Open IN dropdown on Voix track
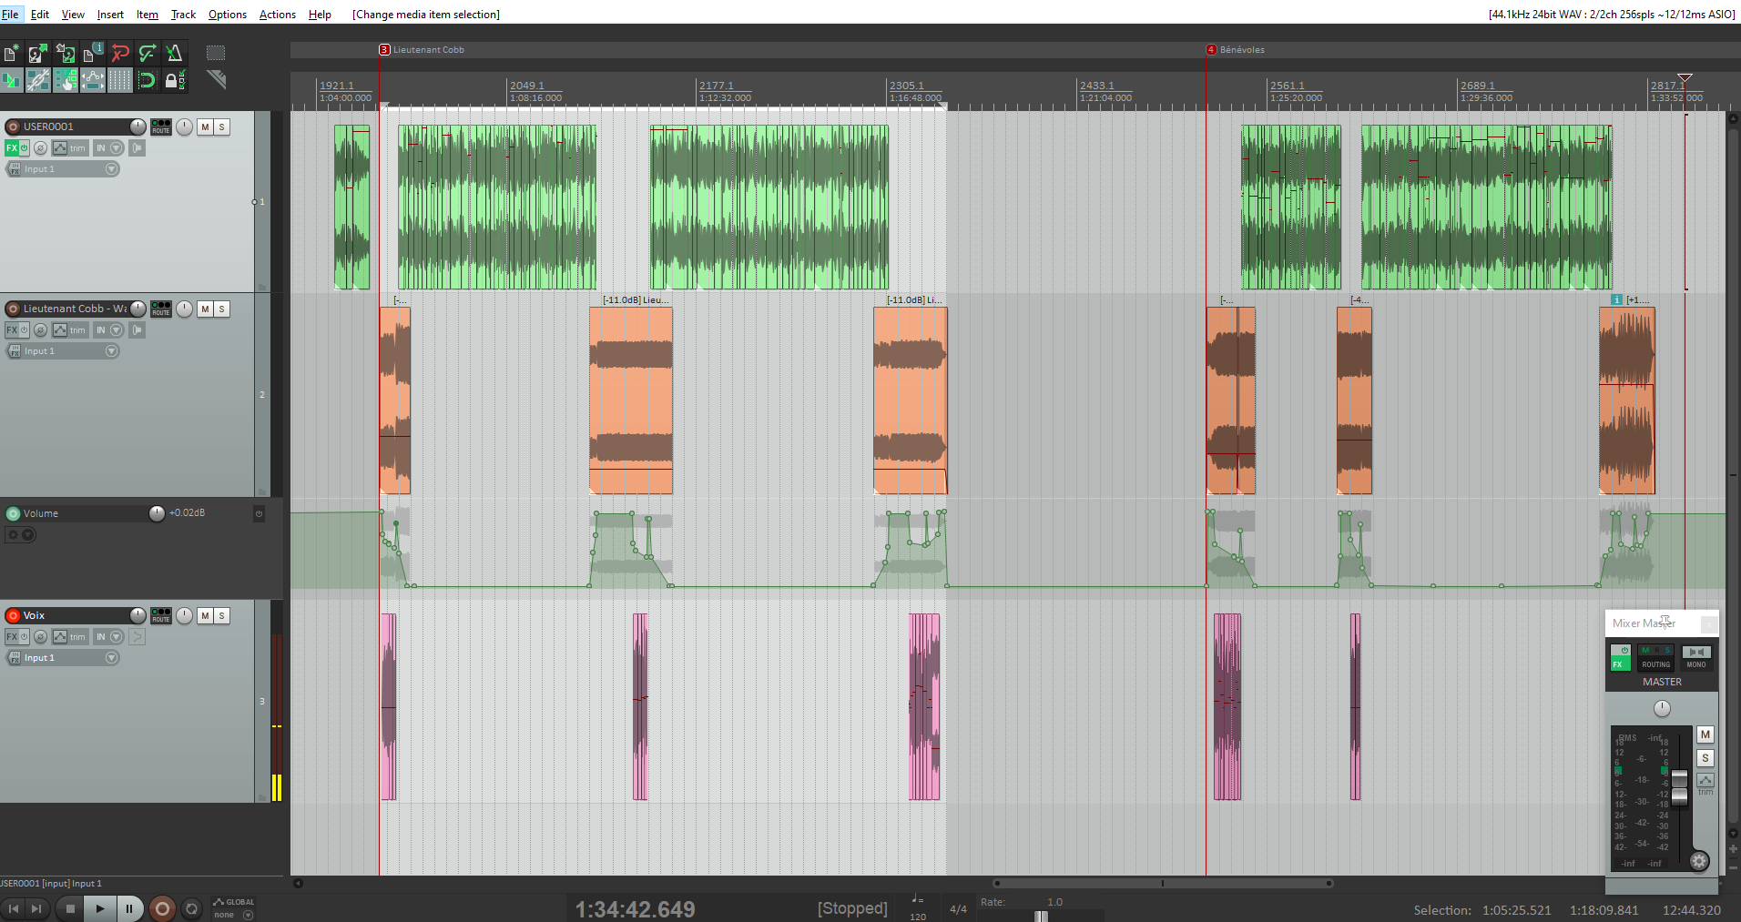 click(108, 636)
